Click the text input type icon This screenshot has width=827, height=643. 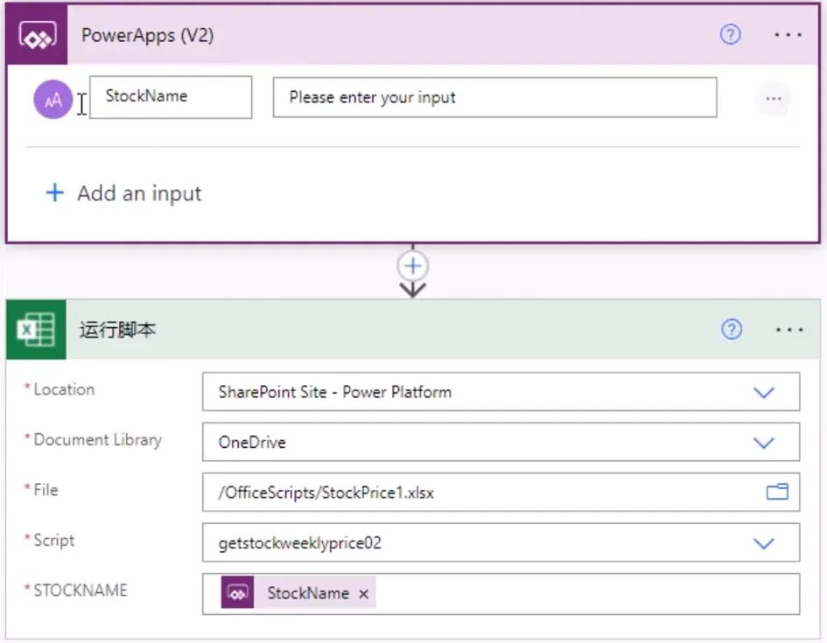(53, 100)
